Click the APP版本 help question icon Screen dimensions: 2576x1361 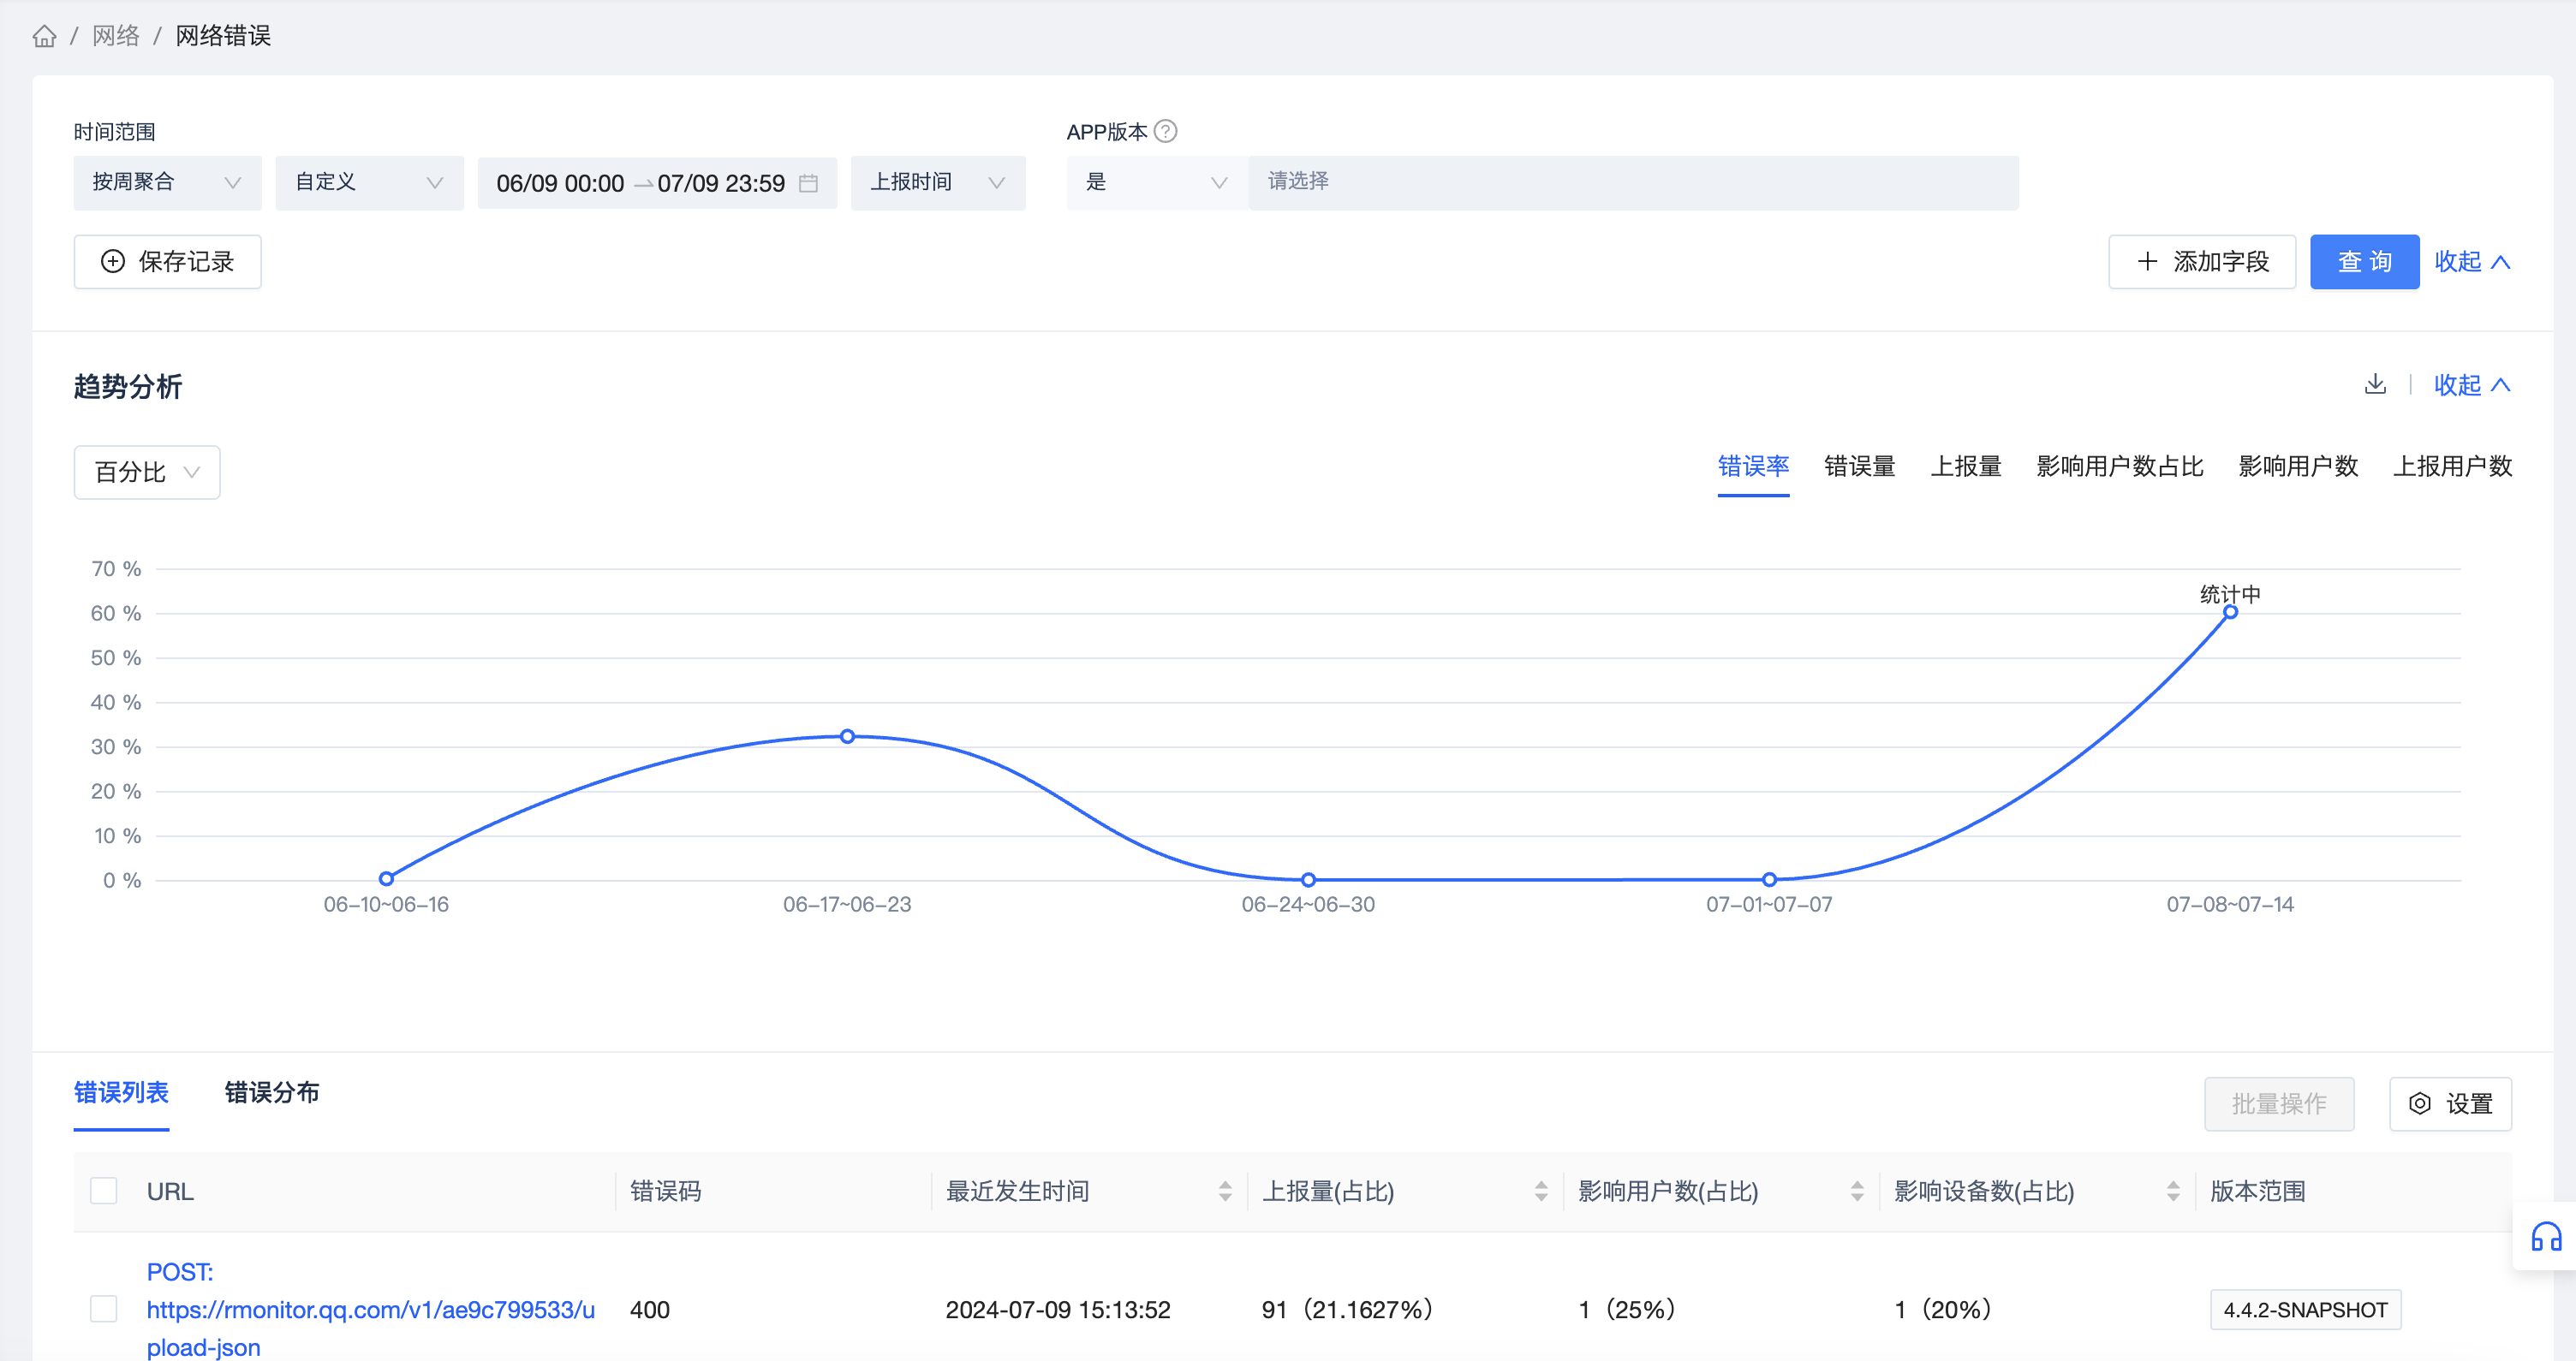pyautogui.click(x=1165, y=131)
